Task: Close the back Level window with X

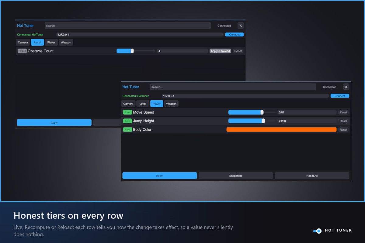Action: (x=241, y=26)
